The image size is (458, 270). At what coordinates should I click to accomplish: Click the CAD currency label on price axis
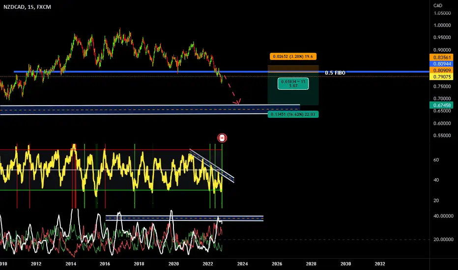tap(437, 5)
